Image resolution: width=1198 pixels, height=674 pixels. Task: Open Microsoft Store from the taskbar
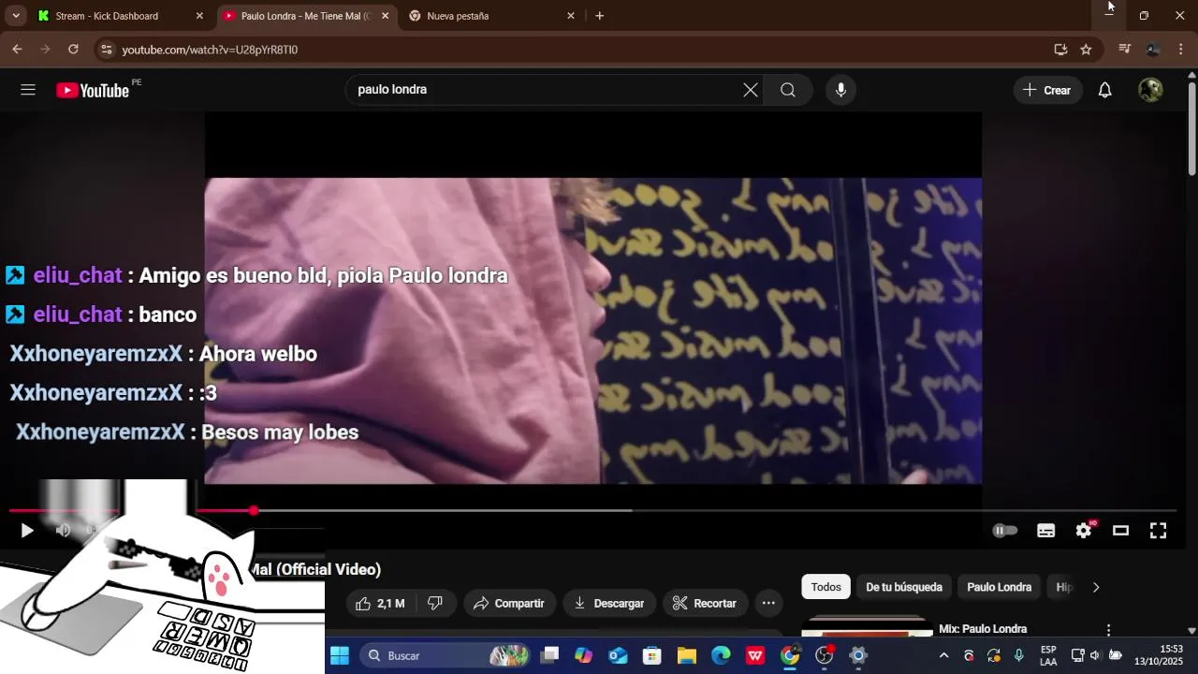652,655
